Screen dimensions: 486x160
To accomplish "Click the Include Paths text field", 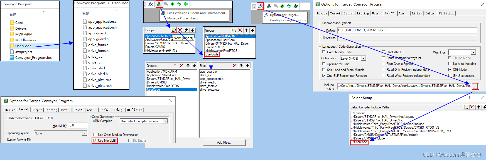I will click(404, 86).
